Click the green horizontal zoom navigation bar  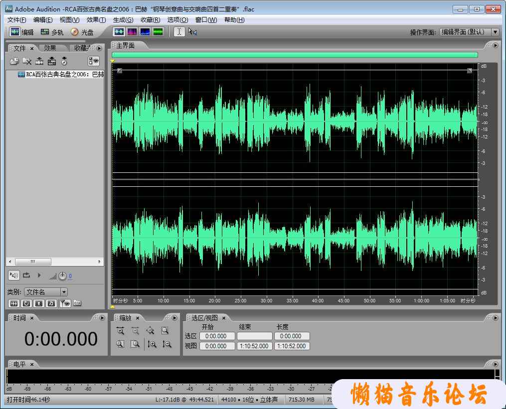[294, 55]
